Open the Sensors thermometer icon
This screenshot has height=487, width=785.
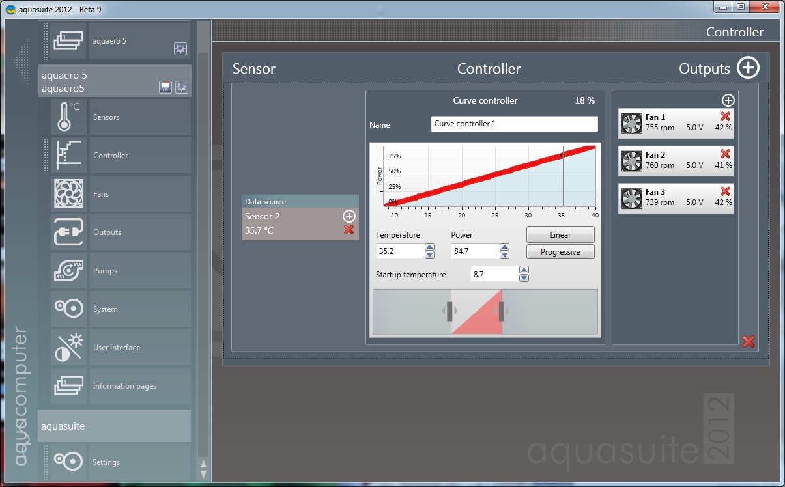coord(68,117)
